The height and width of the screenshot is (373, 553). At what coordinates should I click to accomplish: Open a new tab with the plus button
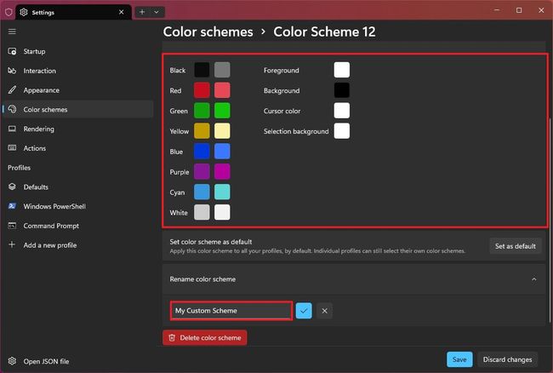click(142, 12)
